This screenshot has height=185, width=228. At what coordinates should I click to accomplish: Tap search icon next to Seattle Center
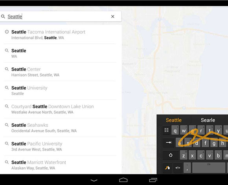pos(7,69)
